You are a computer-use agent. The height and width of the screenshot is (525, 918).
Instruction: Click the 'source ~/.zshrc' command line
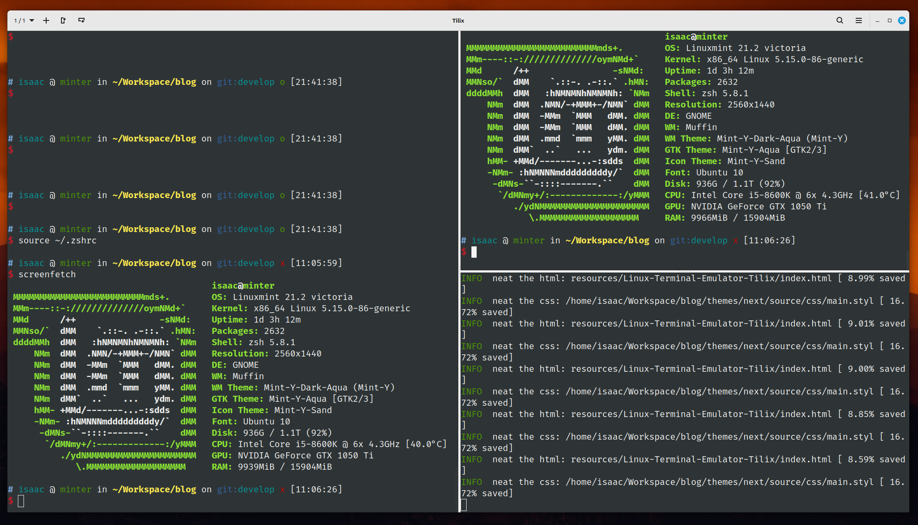pyautogui.click(x=57, y=241)
